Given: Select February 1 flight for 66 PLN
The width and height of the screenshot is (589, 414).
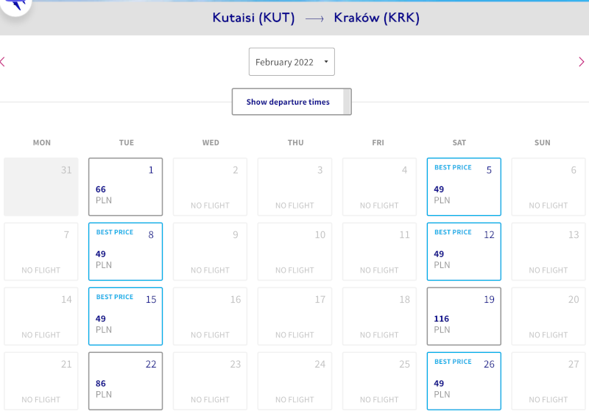Looking at the screenshot, I should click(x=125, y=186).
